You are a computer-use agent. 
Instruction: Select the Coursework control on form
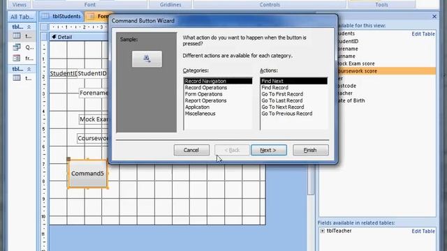[x=93, y=138]
